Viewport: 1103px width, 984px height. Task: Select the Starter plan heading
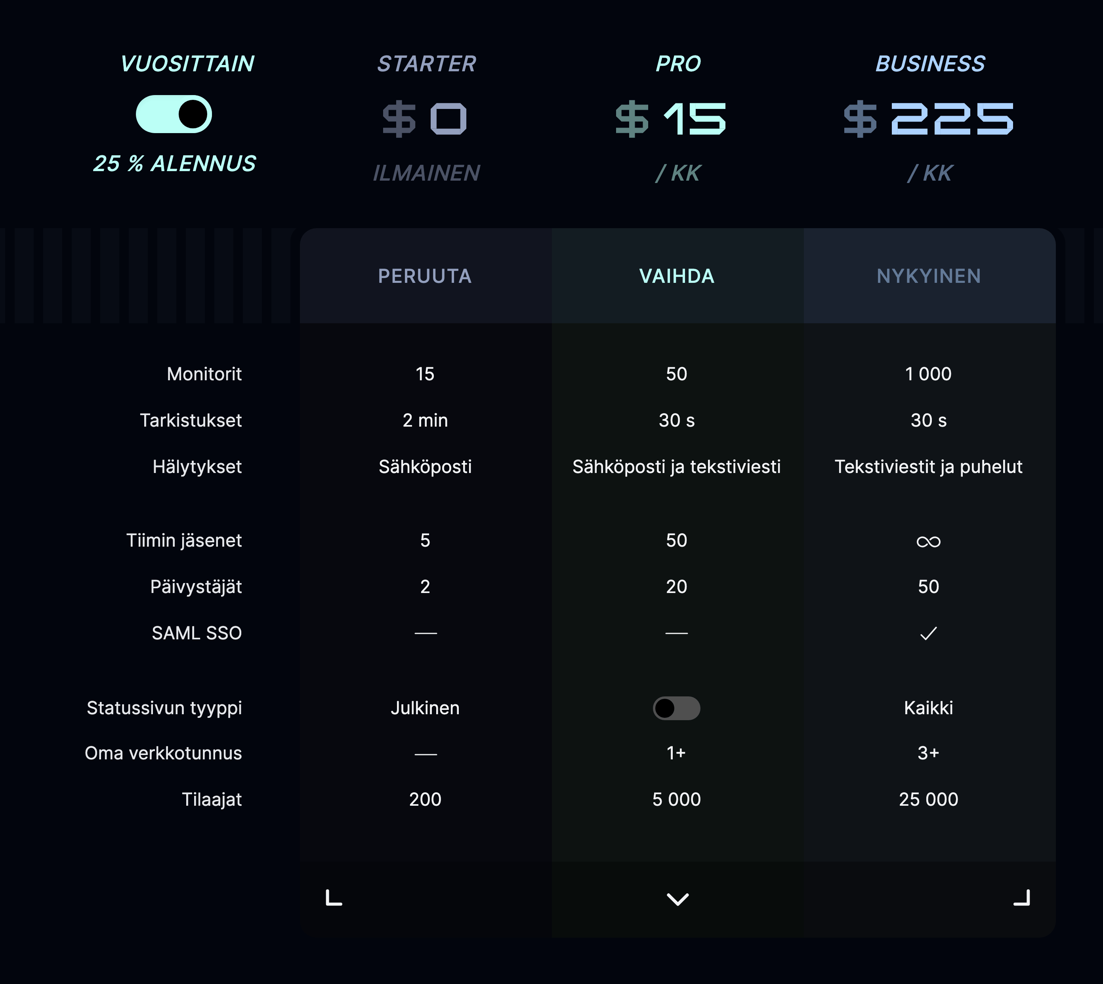[x=427, y=64]
